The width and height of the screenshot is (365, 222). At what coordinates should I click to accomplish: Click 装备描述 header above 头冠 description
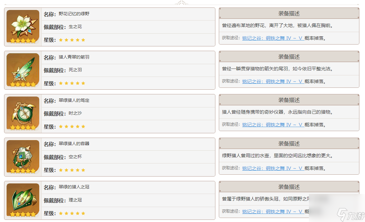click(x=289, y=187)
